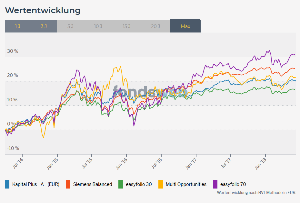This screenshot has height=203, width=300.
Task: Toggle the Siemens Balanced legend label
Action: tap(93, 184)
